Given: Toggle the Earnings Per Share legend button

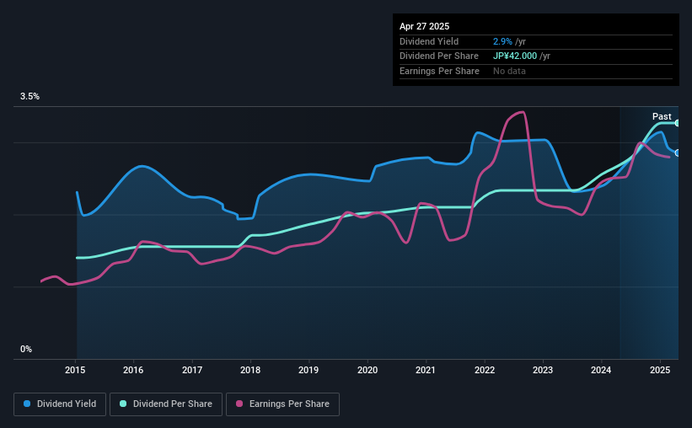Looking at the screenshot, I should pyautogui.click(x=282, y=404).
